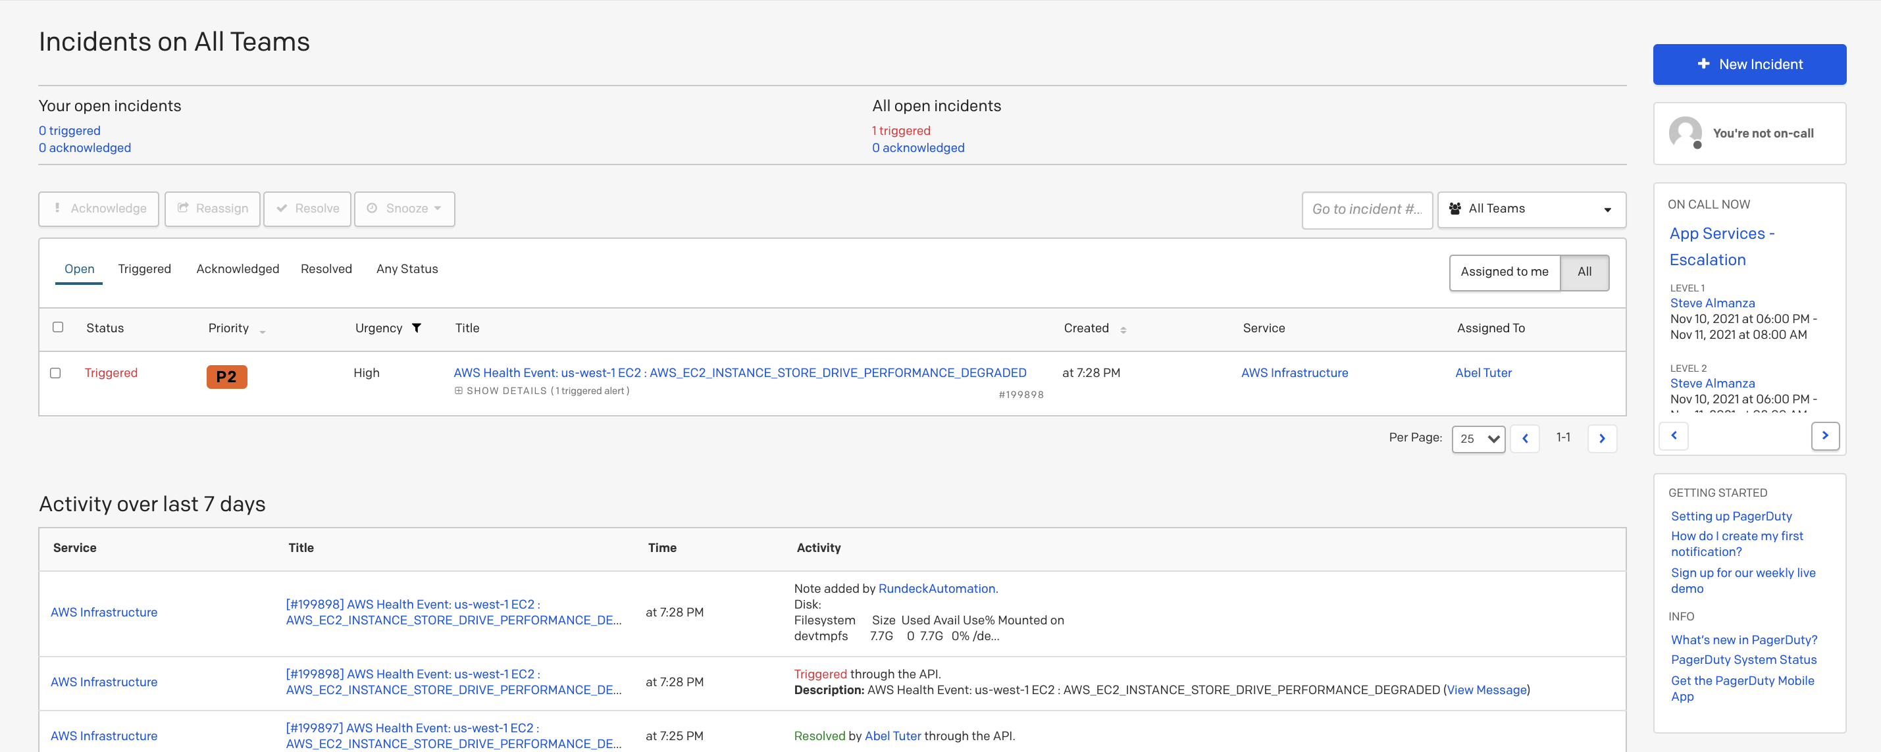Click the Service column header in incidents table
This screenshot has width=1881, height=752.
point(1264,328)
